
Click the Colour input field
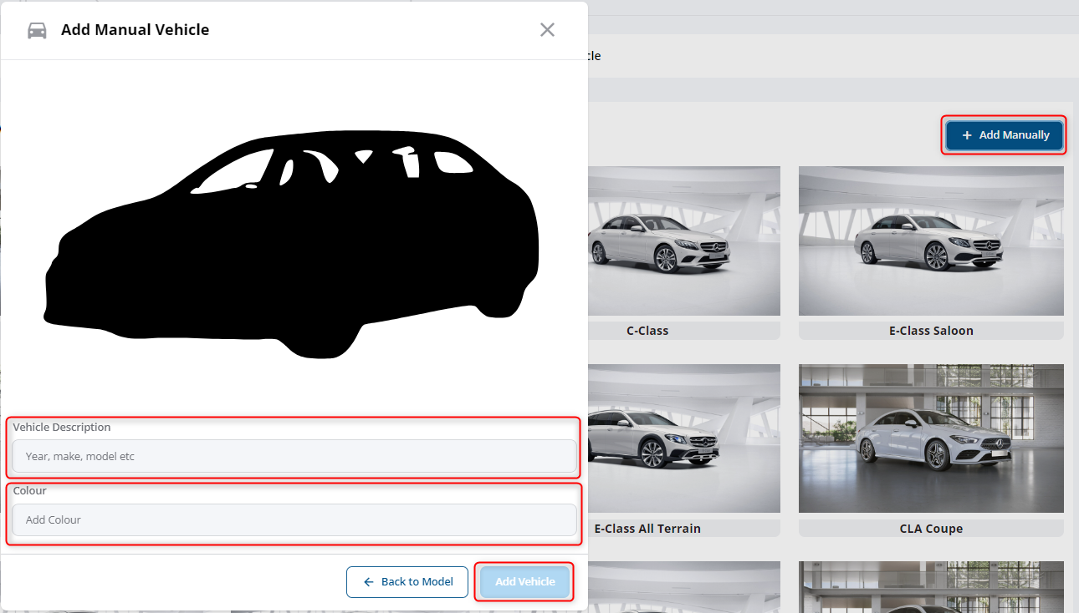pyautogui.click(x=294, y=519)
